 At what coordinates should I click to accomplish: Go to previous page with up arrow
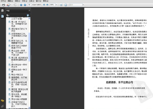click(21, 5)
